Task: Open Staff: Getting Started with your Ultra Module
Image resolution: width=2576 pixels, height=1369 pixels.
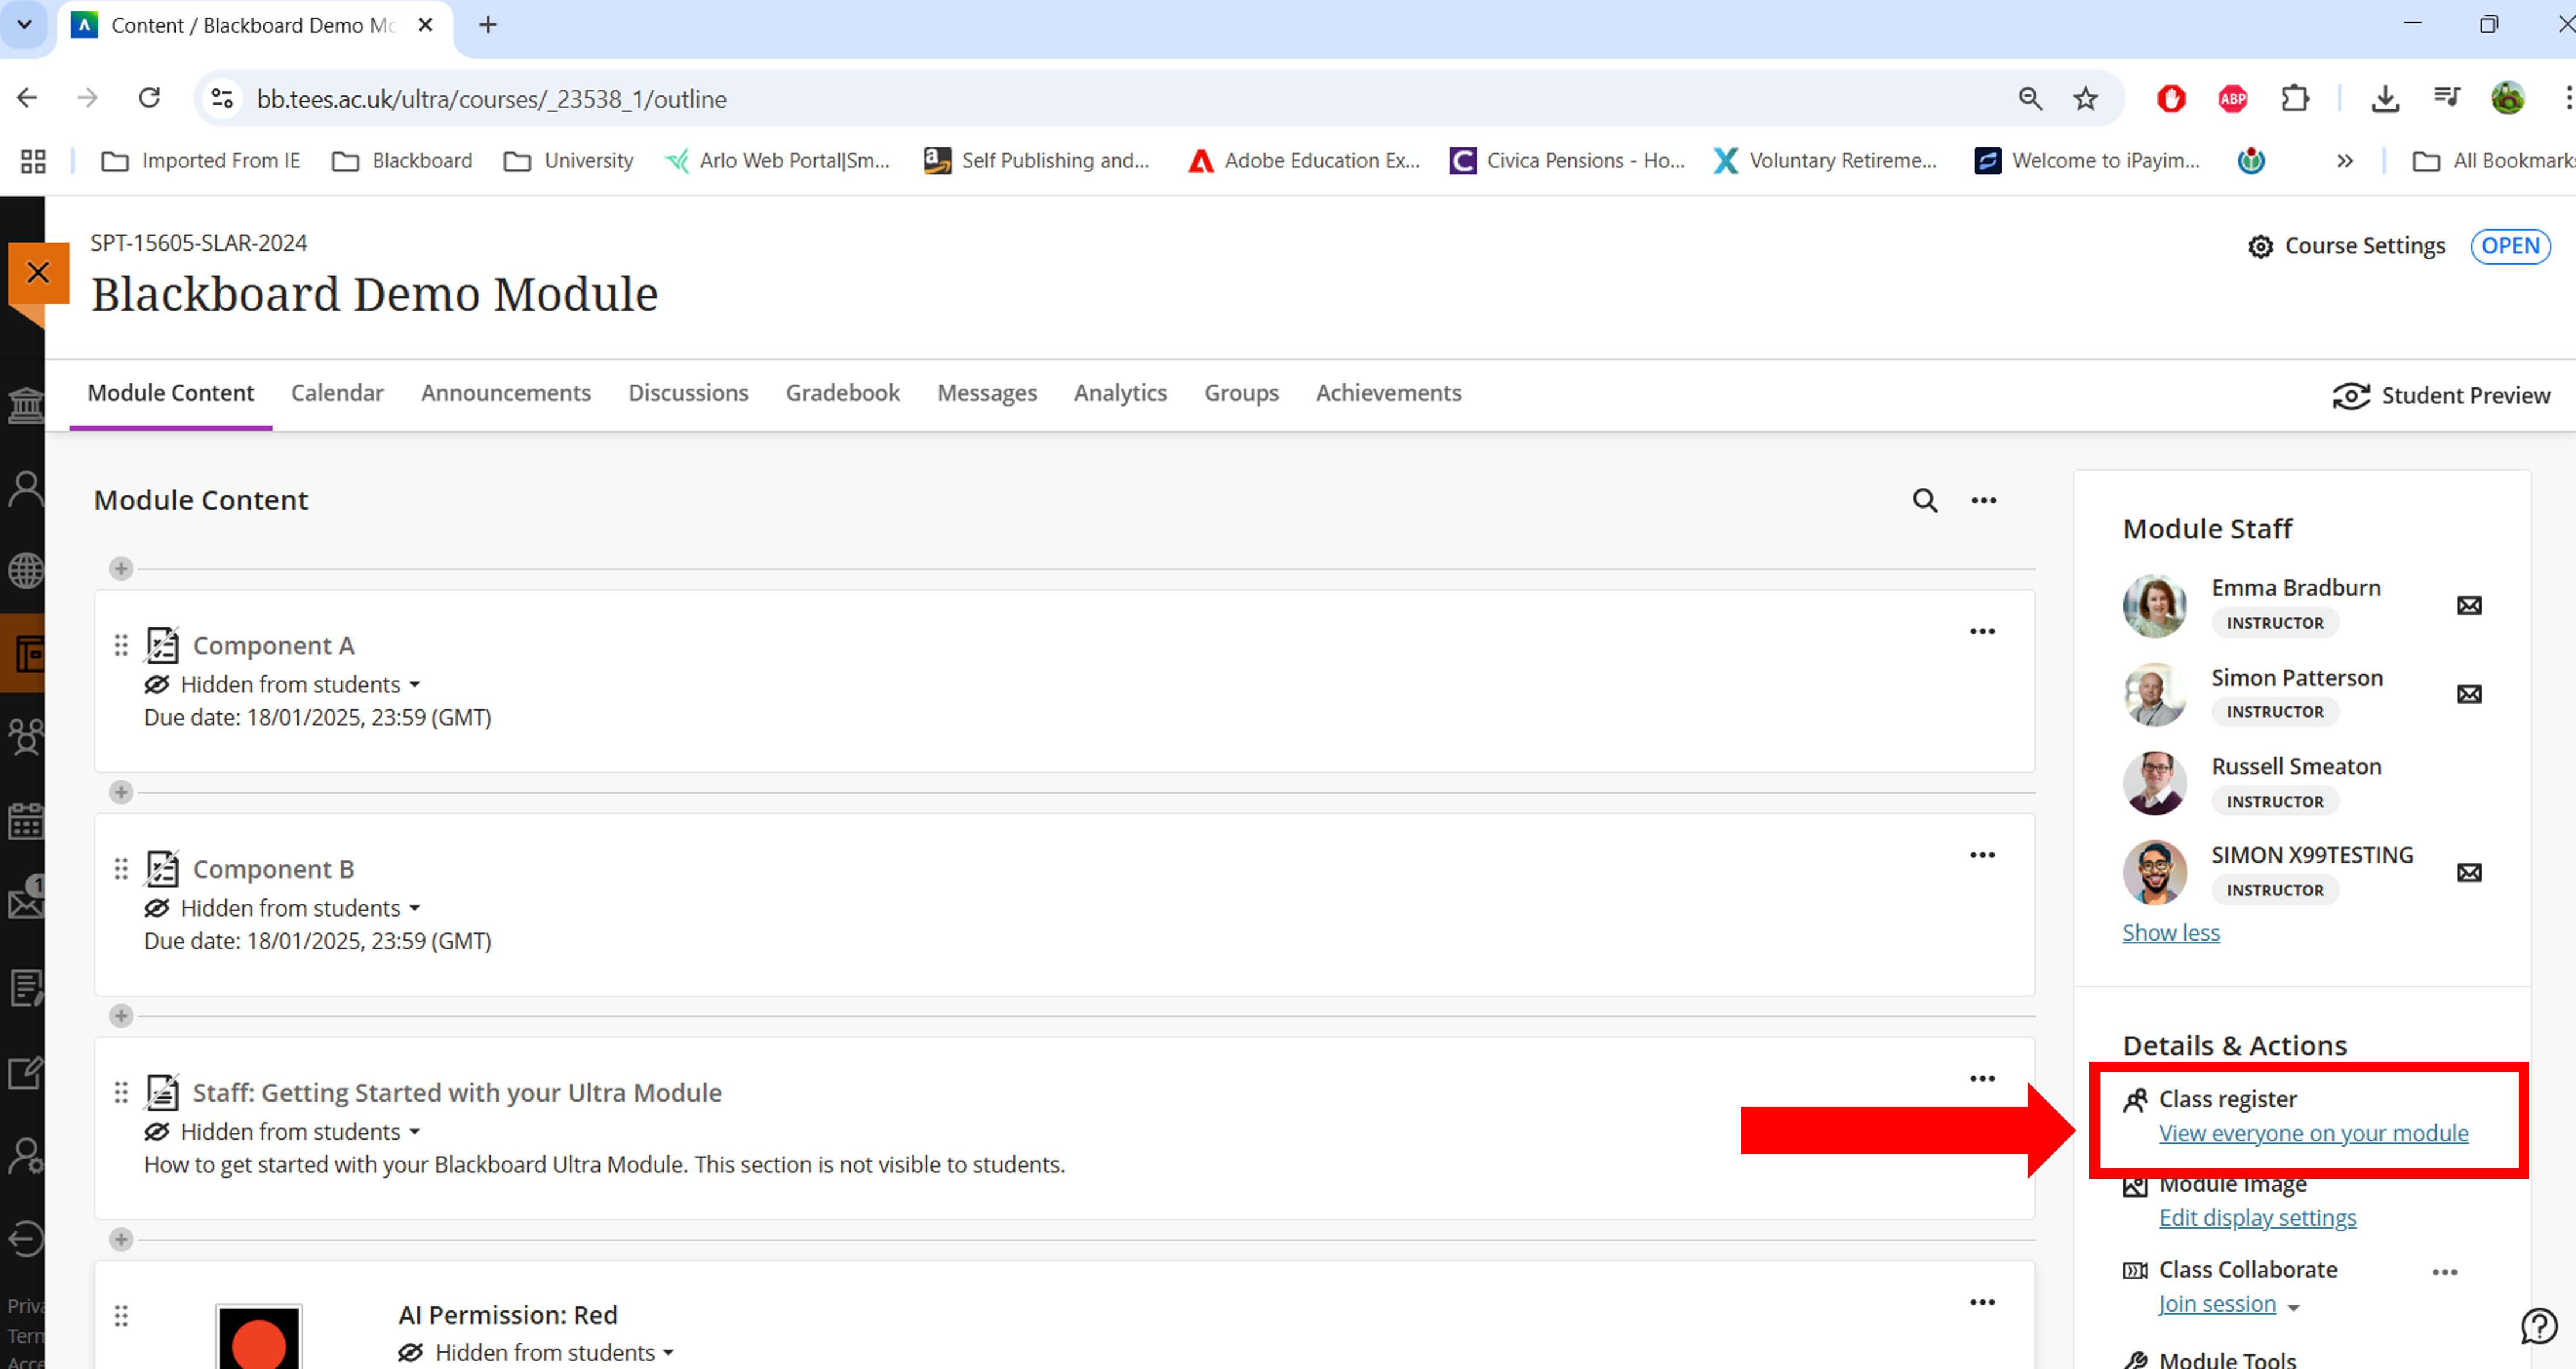Action: coord(457,1092)
